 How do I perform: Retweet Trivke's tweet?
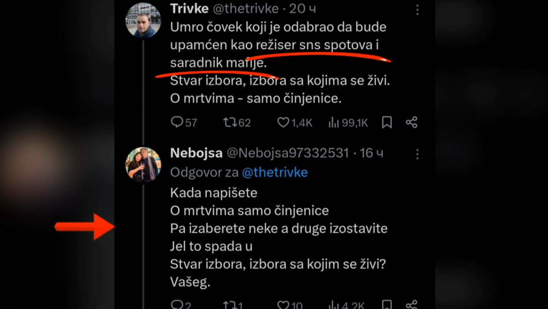click(x=229, y=122)
